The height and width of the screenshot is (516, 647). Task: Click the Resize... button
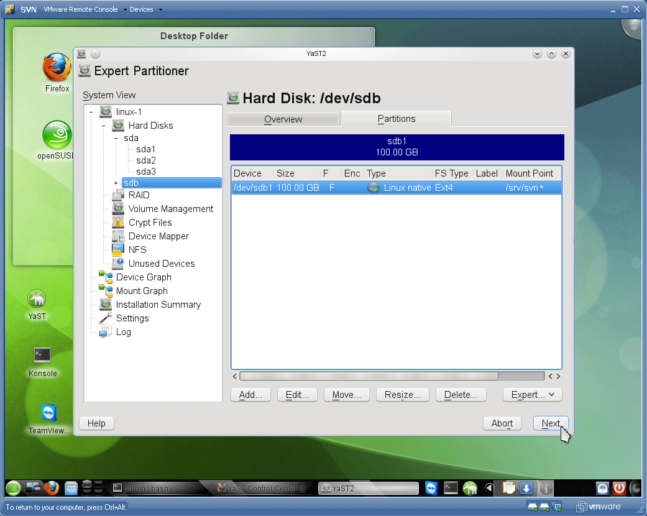(402, 395)
